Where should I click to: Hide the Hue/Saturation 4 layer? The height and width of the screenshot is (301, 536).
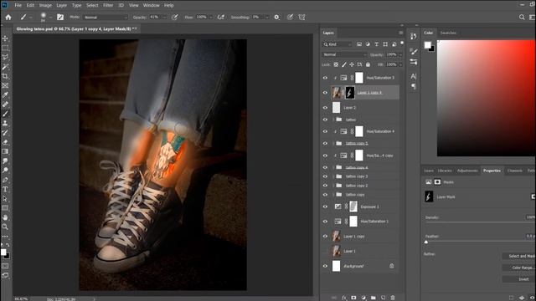[x=325, y=131]
